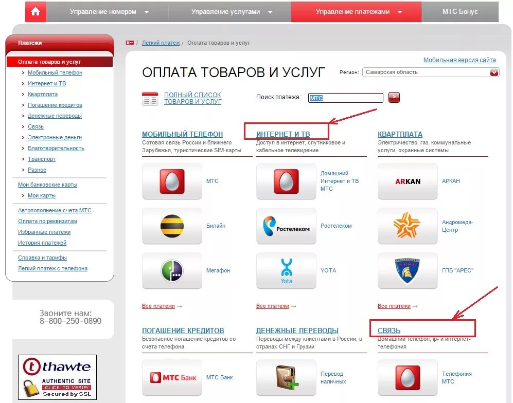Viewport: 513px width, 403px height.
Task: Open Транспорт in sidebar
Action: (x=42, y=159)
